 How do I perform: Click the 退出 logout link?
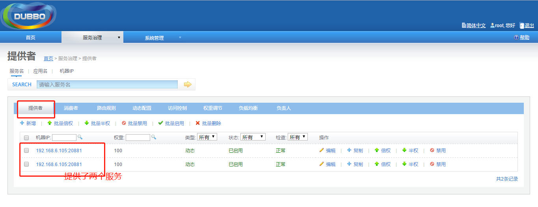(x=529, y=26)
